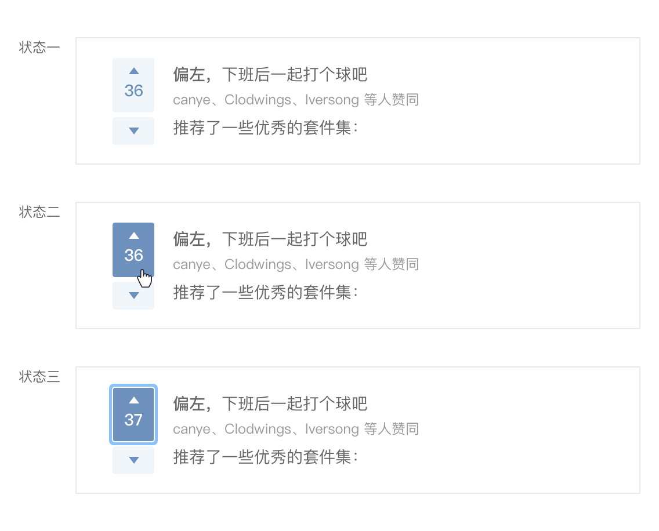This screenshot has height=531, width=659.
Task: Toggle the active upvote button showing 37
Action: coord(133,414)
